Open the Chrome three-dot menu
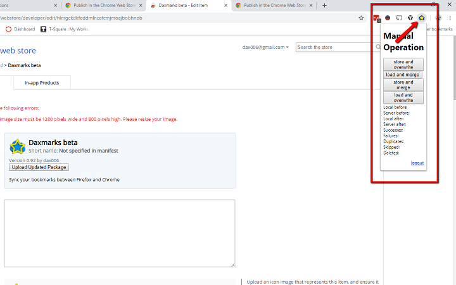 [450, 18]
